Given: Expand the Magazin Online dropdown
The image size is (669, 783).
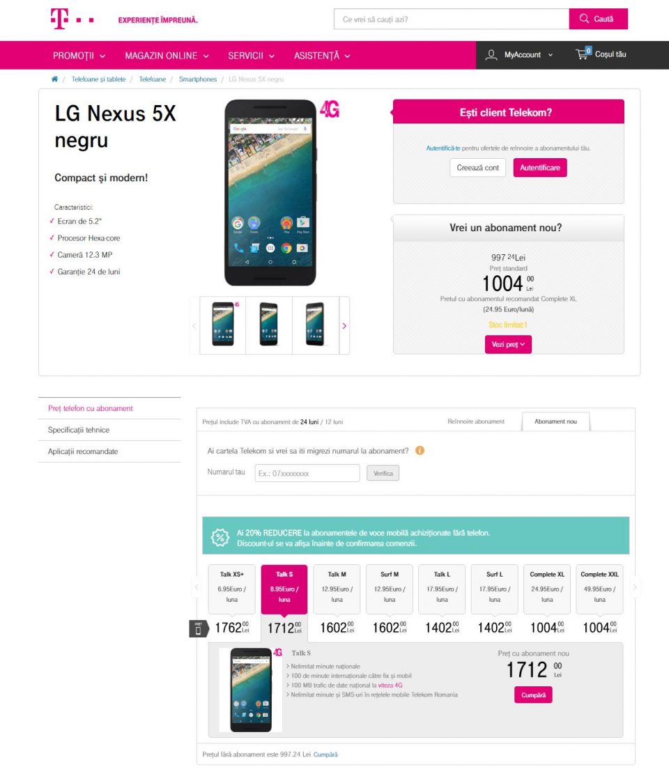Looking at the screenshot, I should 167,56.
